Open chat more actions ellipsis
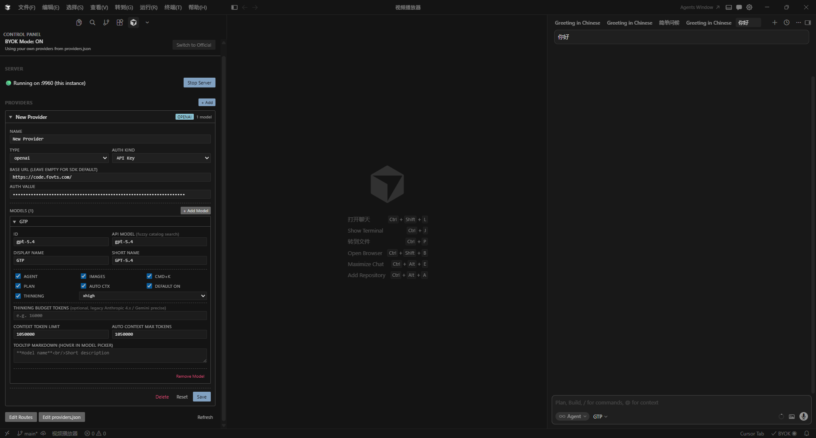This screenshot has height=438, width=816. [x=798, y=22]
